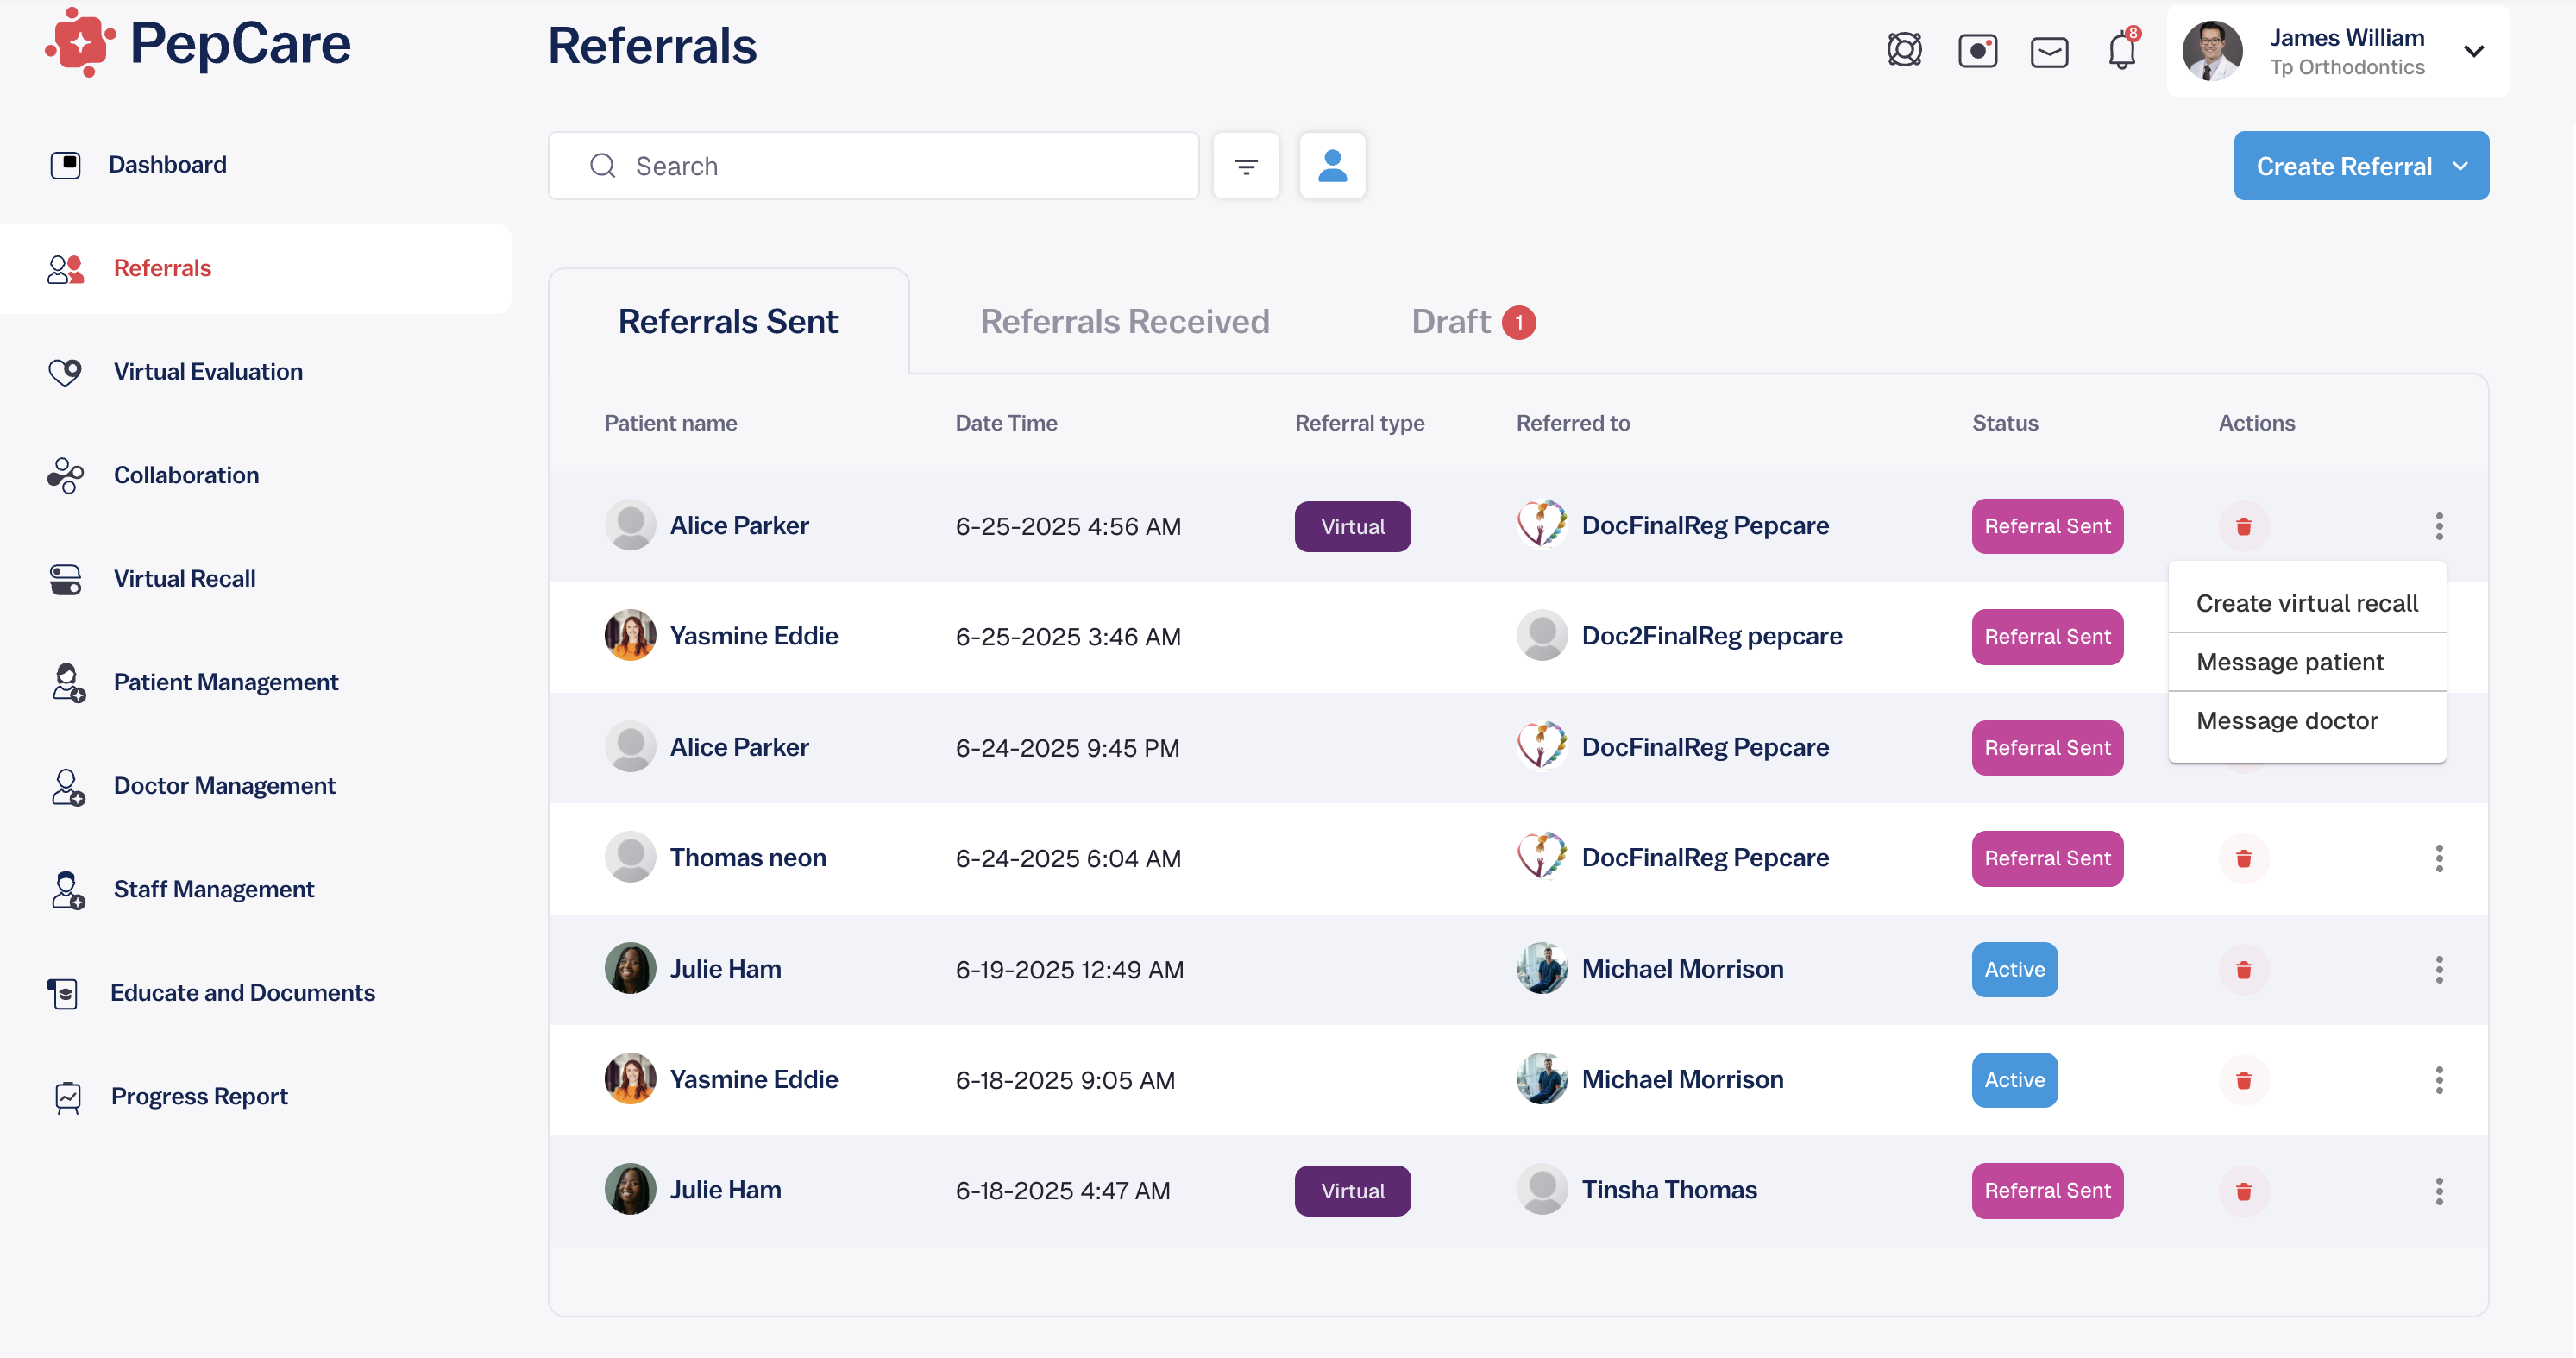Open more actions for Julie Ham 12:49 AM
2576x1358 pixels.
tap(2438, 969)
